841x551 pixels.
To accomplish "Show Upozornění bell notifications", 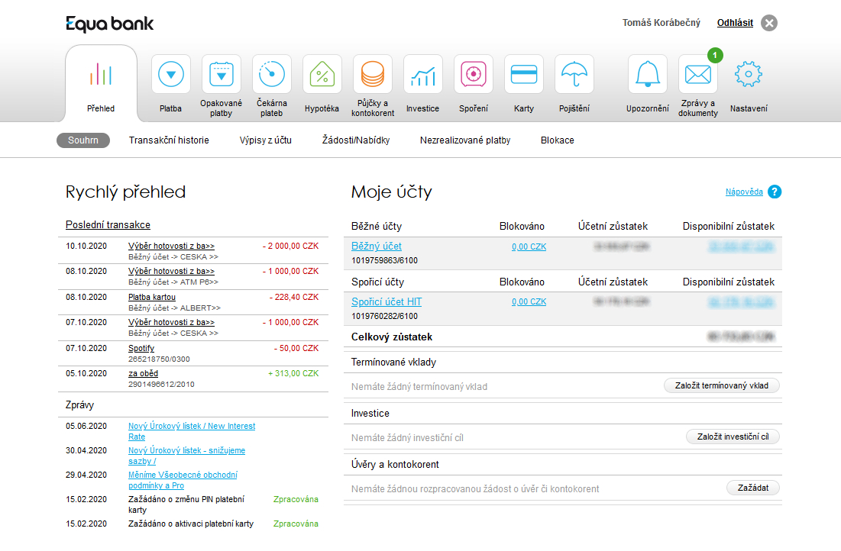I will click(647, 75).
